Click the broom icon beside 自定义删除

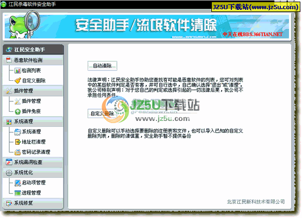[17, 81]
